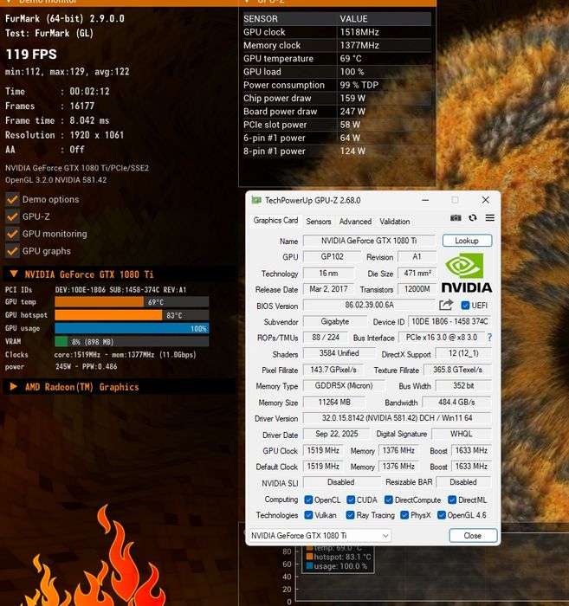
Task: Click the Subvendor Gigabyte field
Action: tap(335, 321)
